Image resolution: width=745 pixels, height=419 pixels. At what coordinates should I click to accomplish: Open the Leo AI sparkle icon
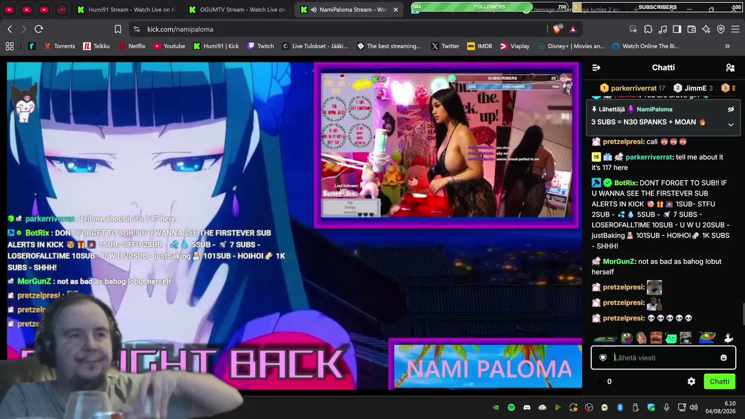point(706,29)
